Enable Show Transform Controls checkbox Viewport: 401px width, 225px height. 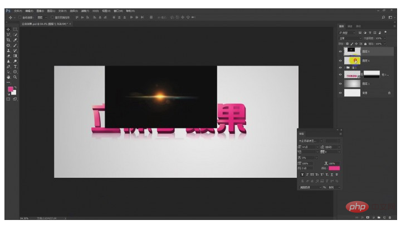52,17
